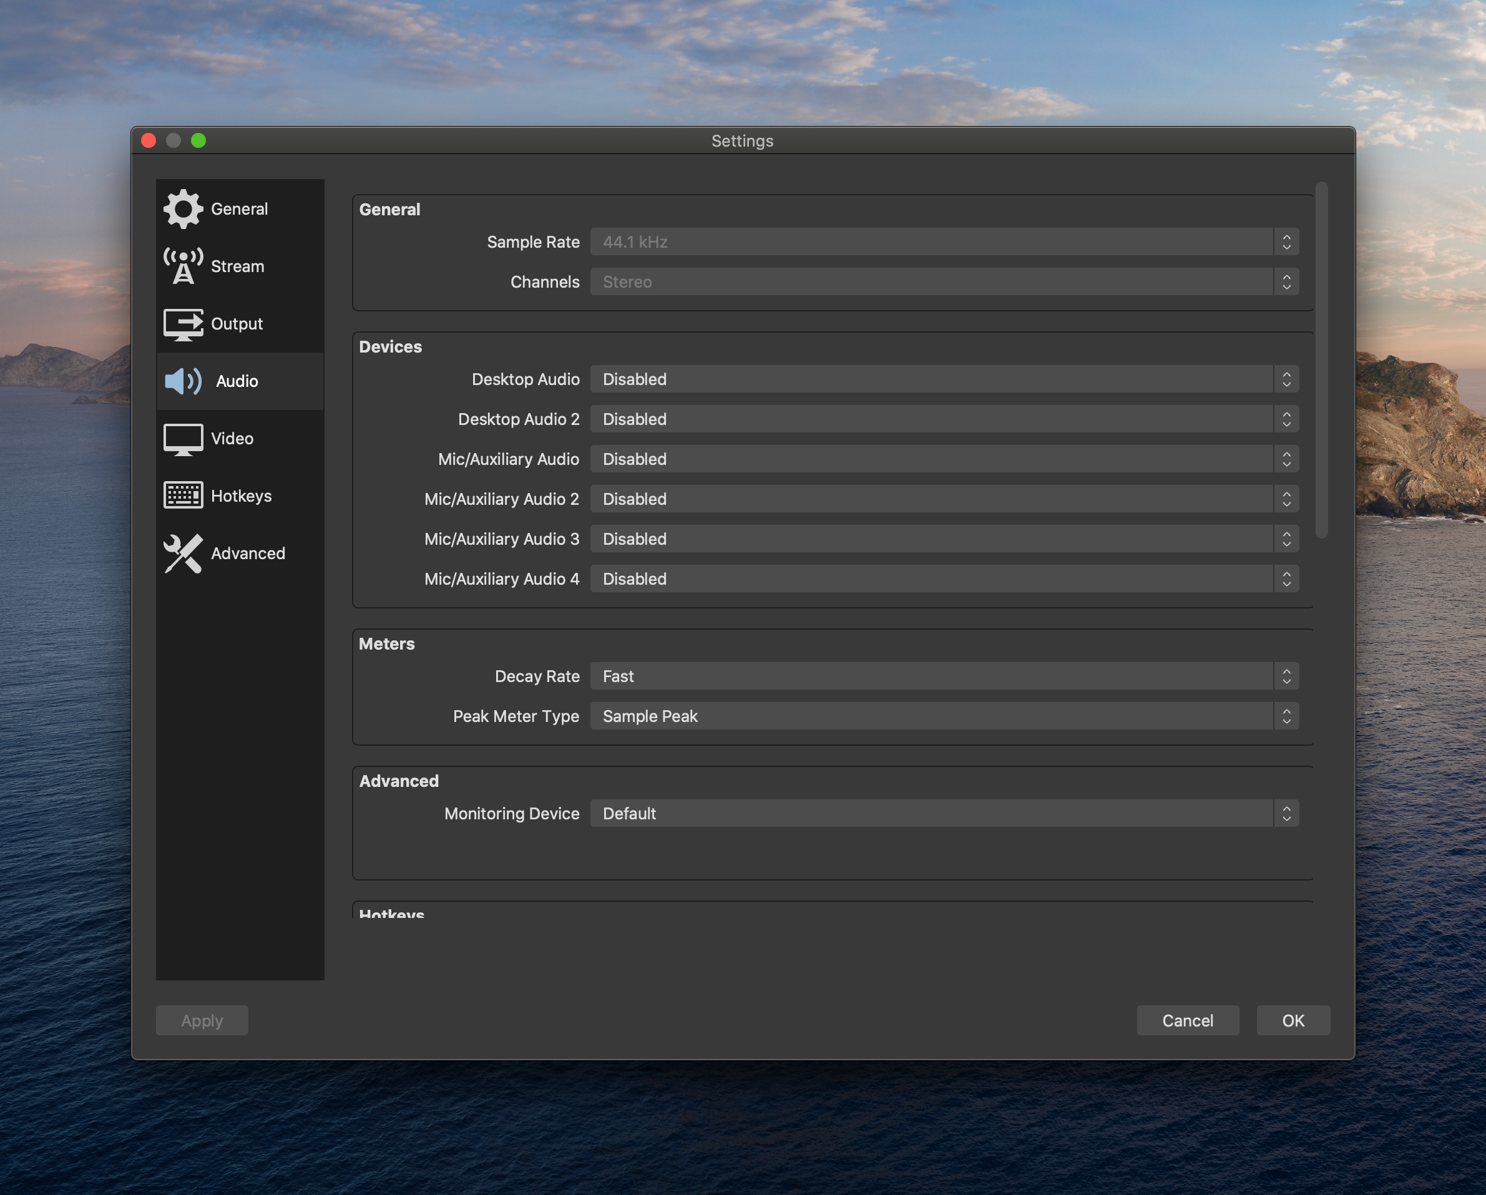
Task: Click OK to confirm settings
Action: click(x=1292, y=1020)
